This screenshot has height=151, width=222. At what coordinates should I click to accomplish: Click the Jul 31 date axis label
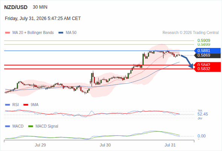point(170,145)
